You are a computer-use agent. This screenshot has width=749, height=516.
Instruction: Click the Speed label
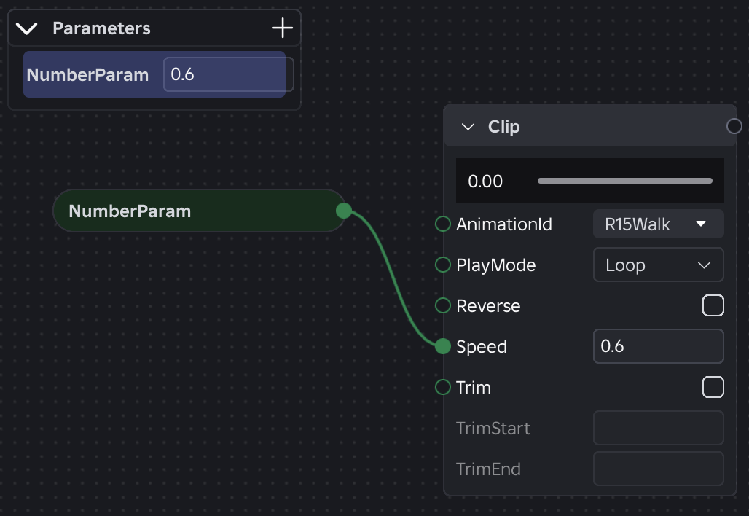coord(482,347)
